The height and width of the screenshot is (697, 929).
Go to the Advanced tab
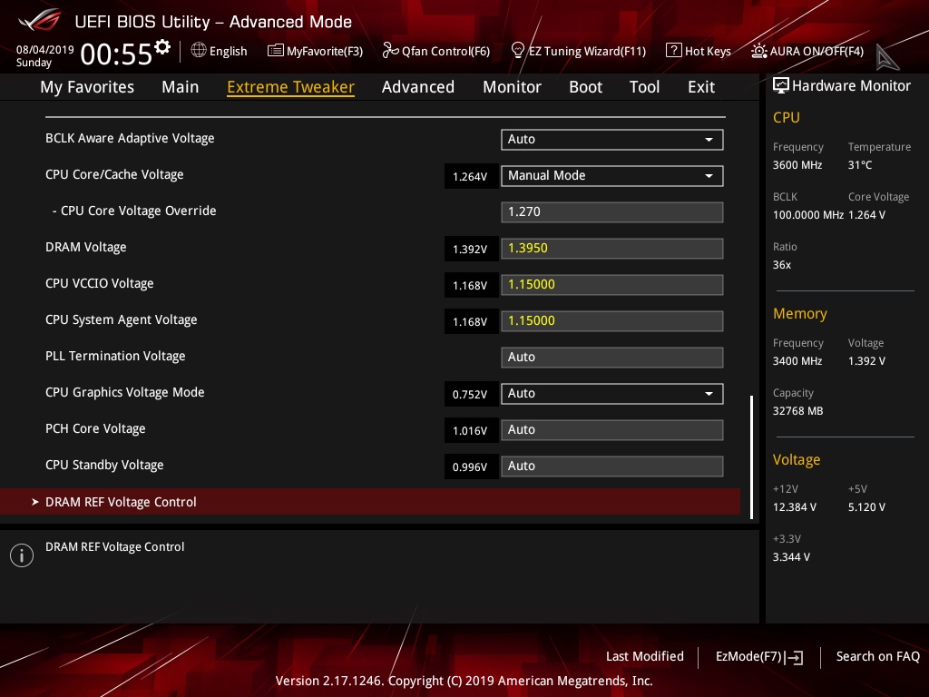pos(418,87)
